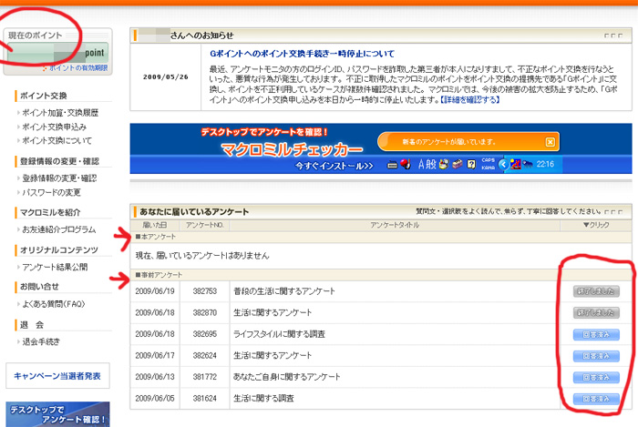
Task: Open ポイント加算・交換履歴 in sidebar
Action: [60, 113]
